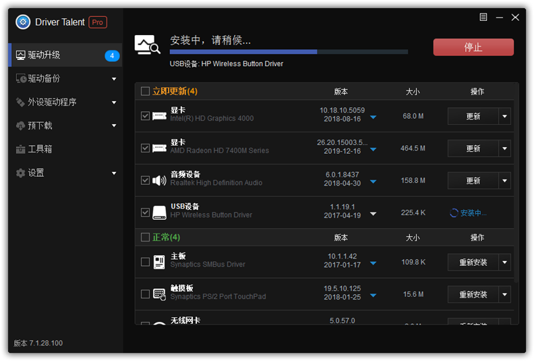Click the driver list vertical scrollbar
Screen dimensions: 534x361
click(x=516, y=182)
